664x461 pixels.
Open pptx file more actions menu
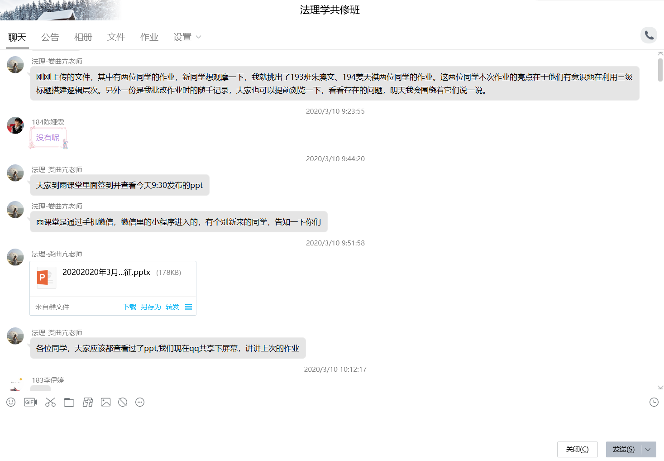tap(188, 307)
